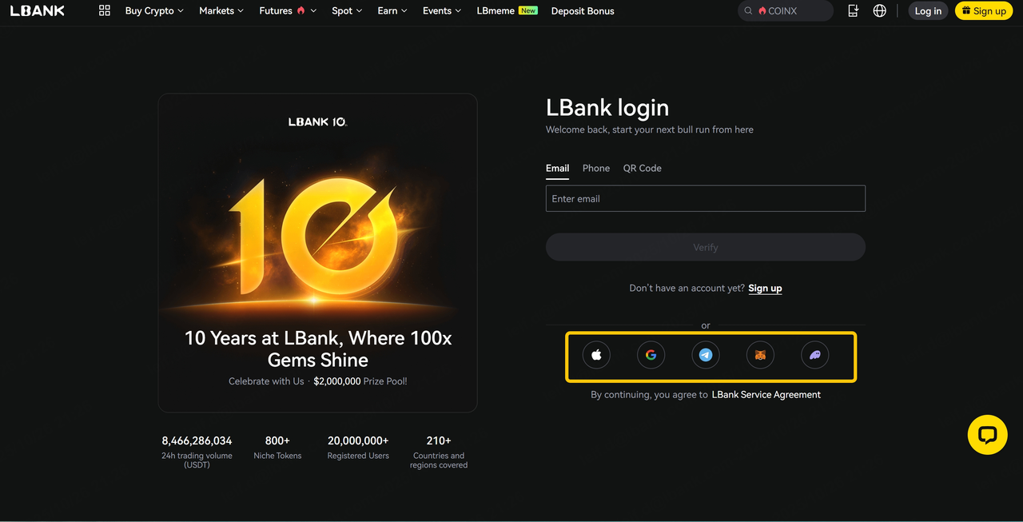This screenshot has height=522, width=1023.
Task: Open the apps grid menu icon
Action: click(x=104, y=10)
